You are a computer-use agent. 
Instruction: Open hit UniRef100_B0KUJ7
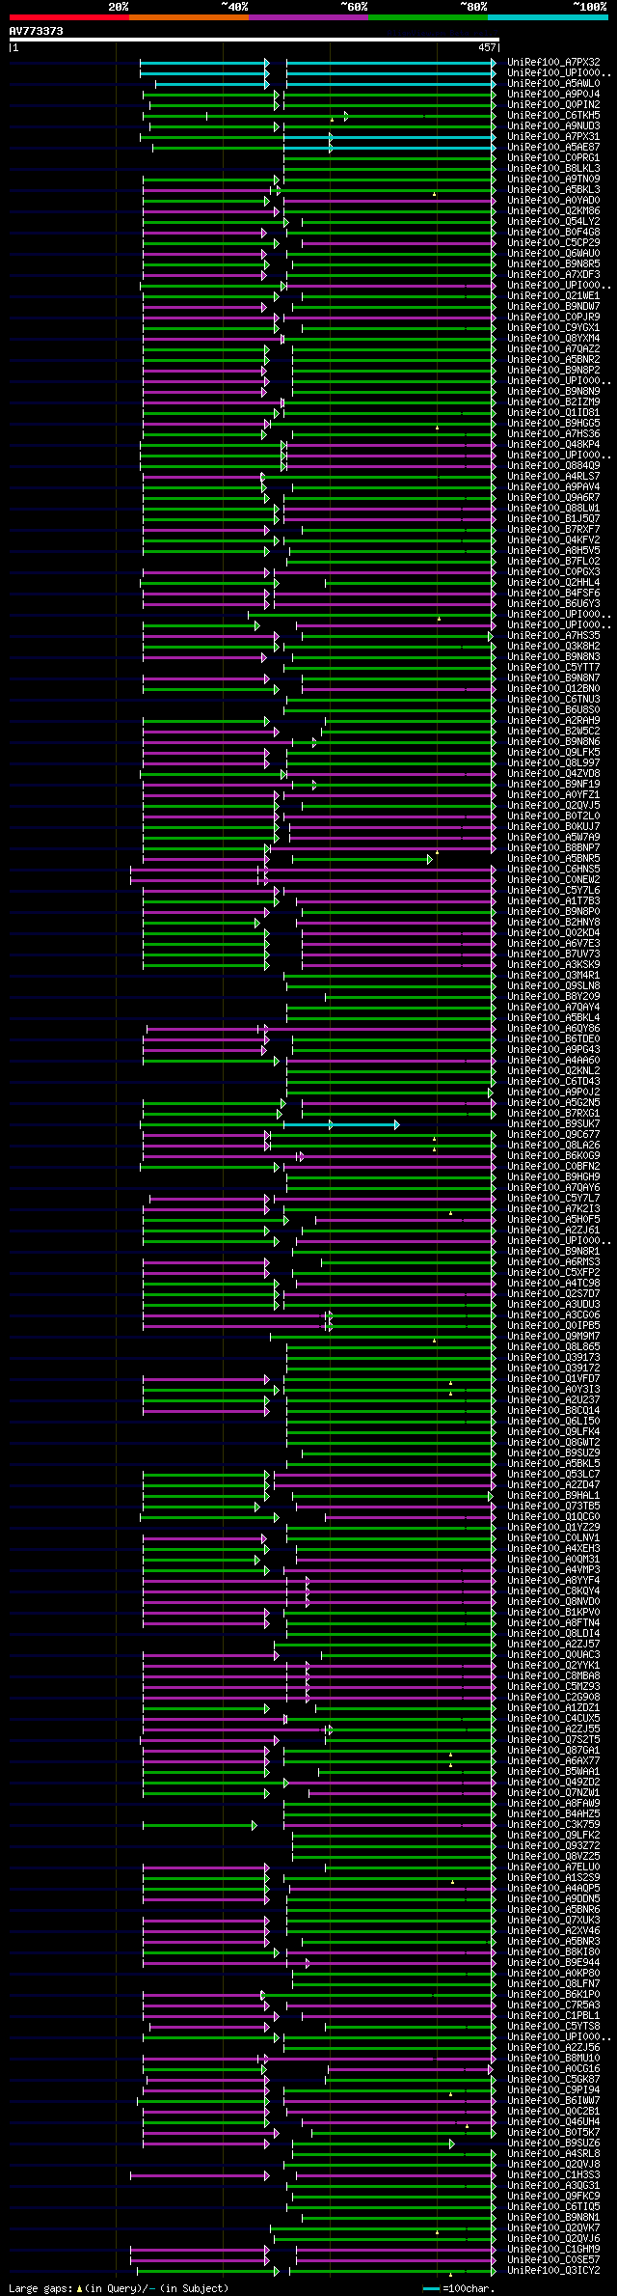(x=553, y=826)
